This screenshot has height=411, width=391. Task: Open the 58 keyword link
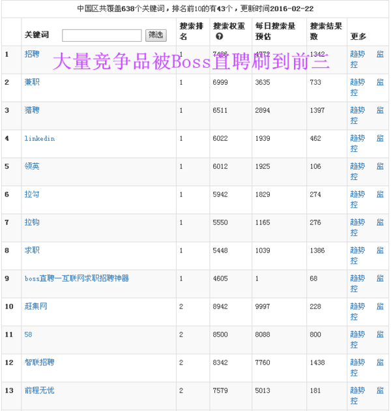click(x=28, y=335)
